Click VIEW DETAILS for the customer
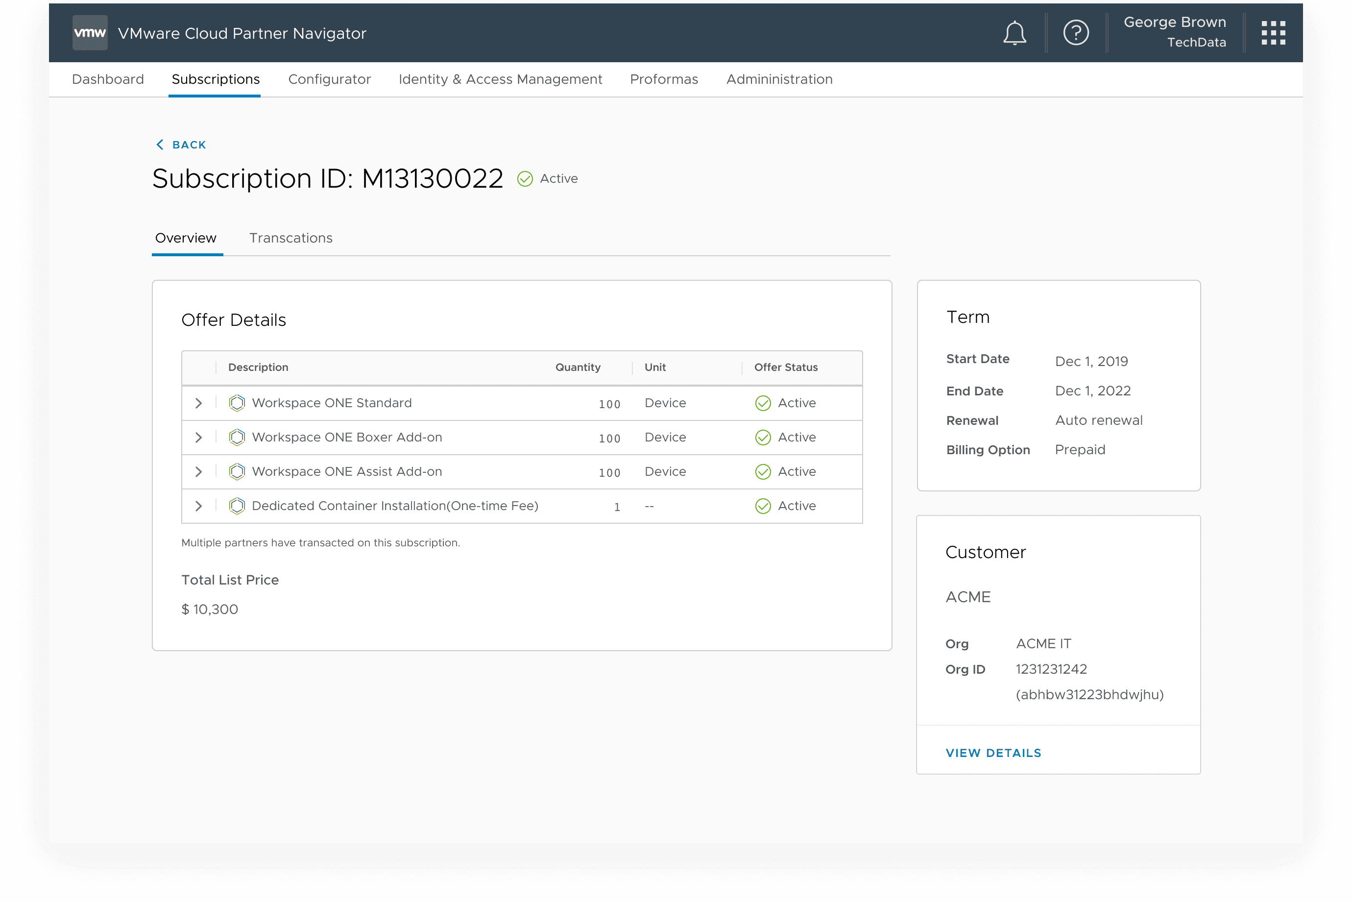 coord(993,753)
